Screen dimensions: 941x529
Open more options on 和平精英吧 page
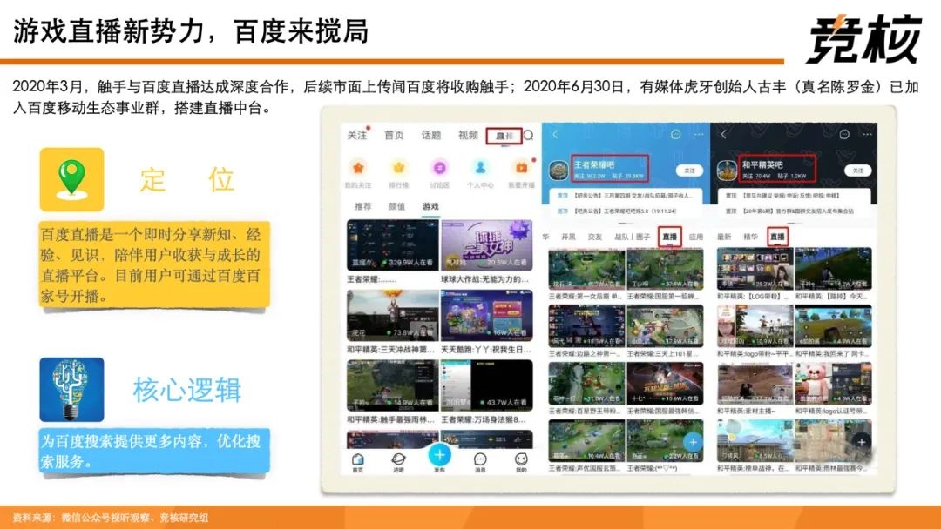(867, 134)
